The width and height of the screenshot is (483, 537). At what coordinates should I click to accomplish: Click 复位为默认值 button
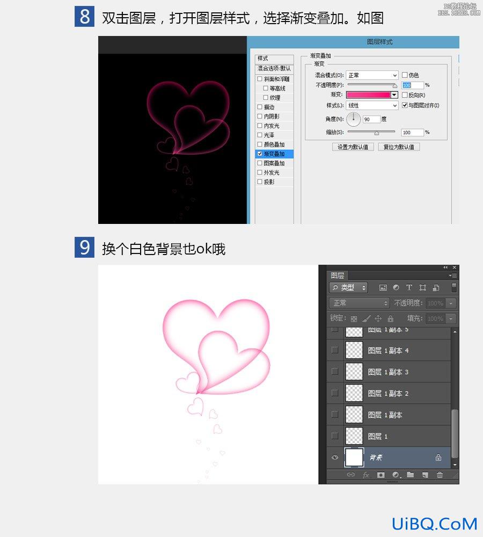(399, 147)
